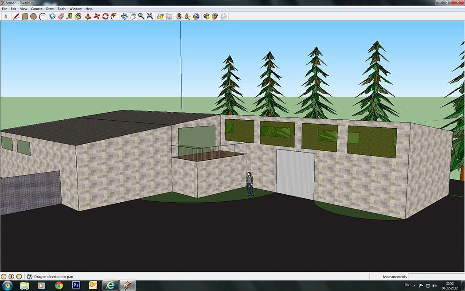Viewport: 465px width, 291px height.
Task: Open Google Chrome from the taskbar
Action: (59, 285)
